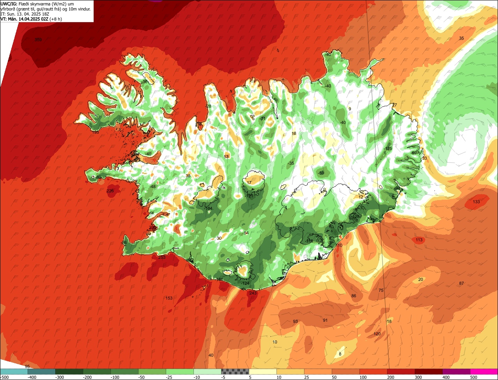Click the 500 legend tick label
The height and width of the screenshot is (380, 498).
click(473, 377)
